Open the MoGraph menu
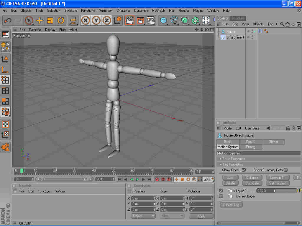The height and width of the screenshot is (226, 302). coord(158,11)
